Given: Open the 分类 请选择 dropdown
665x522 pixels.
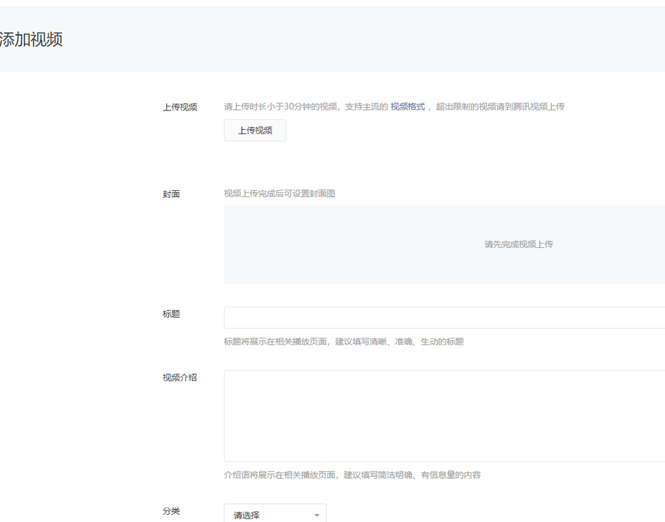Looking at the screenshot, I should point(275,514).
